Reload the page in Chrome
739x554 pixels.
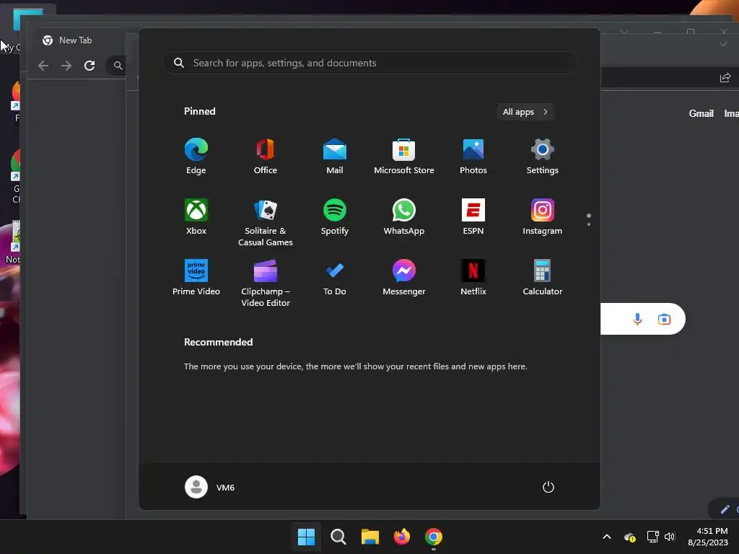(x=89, y=66)
